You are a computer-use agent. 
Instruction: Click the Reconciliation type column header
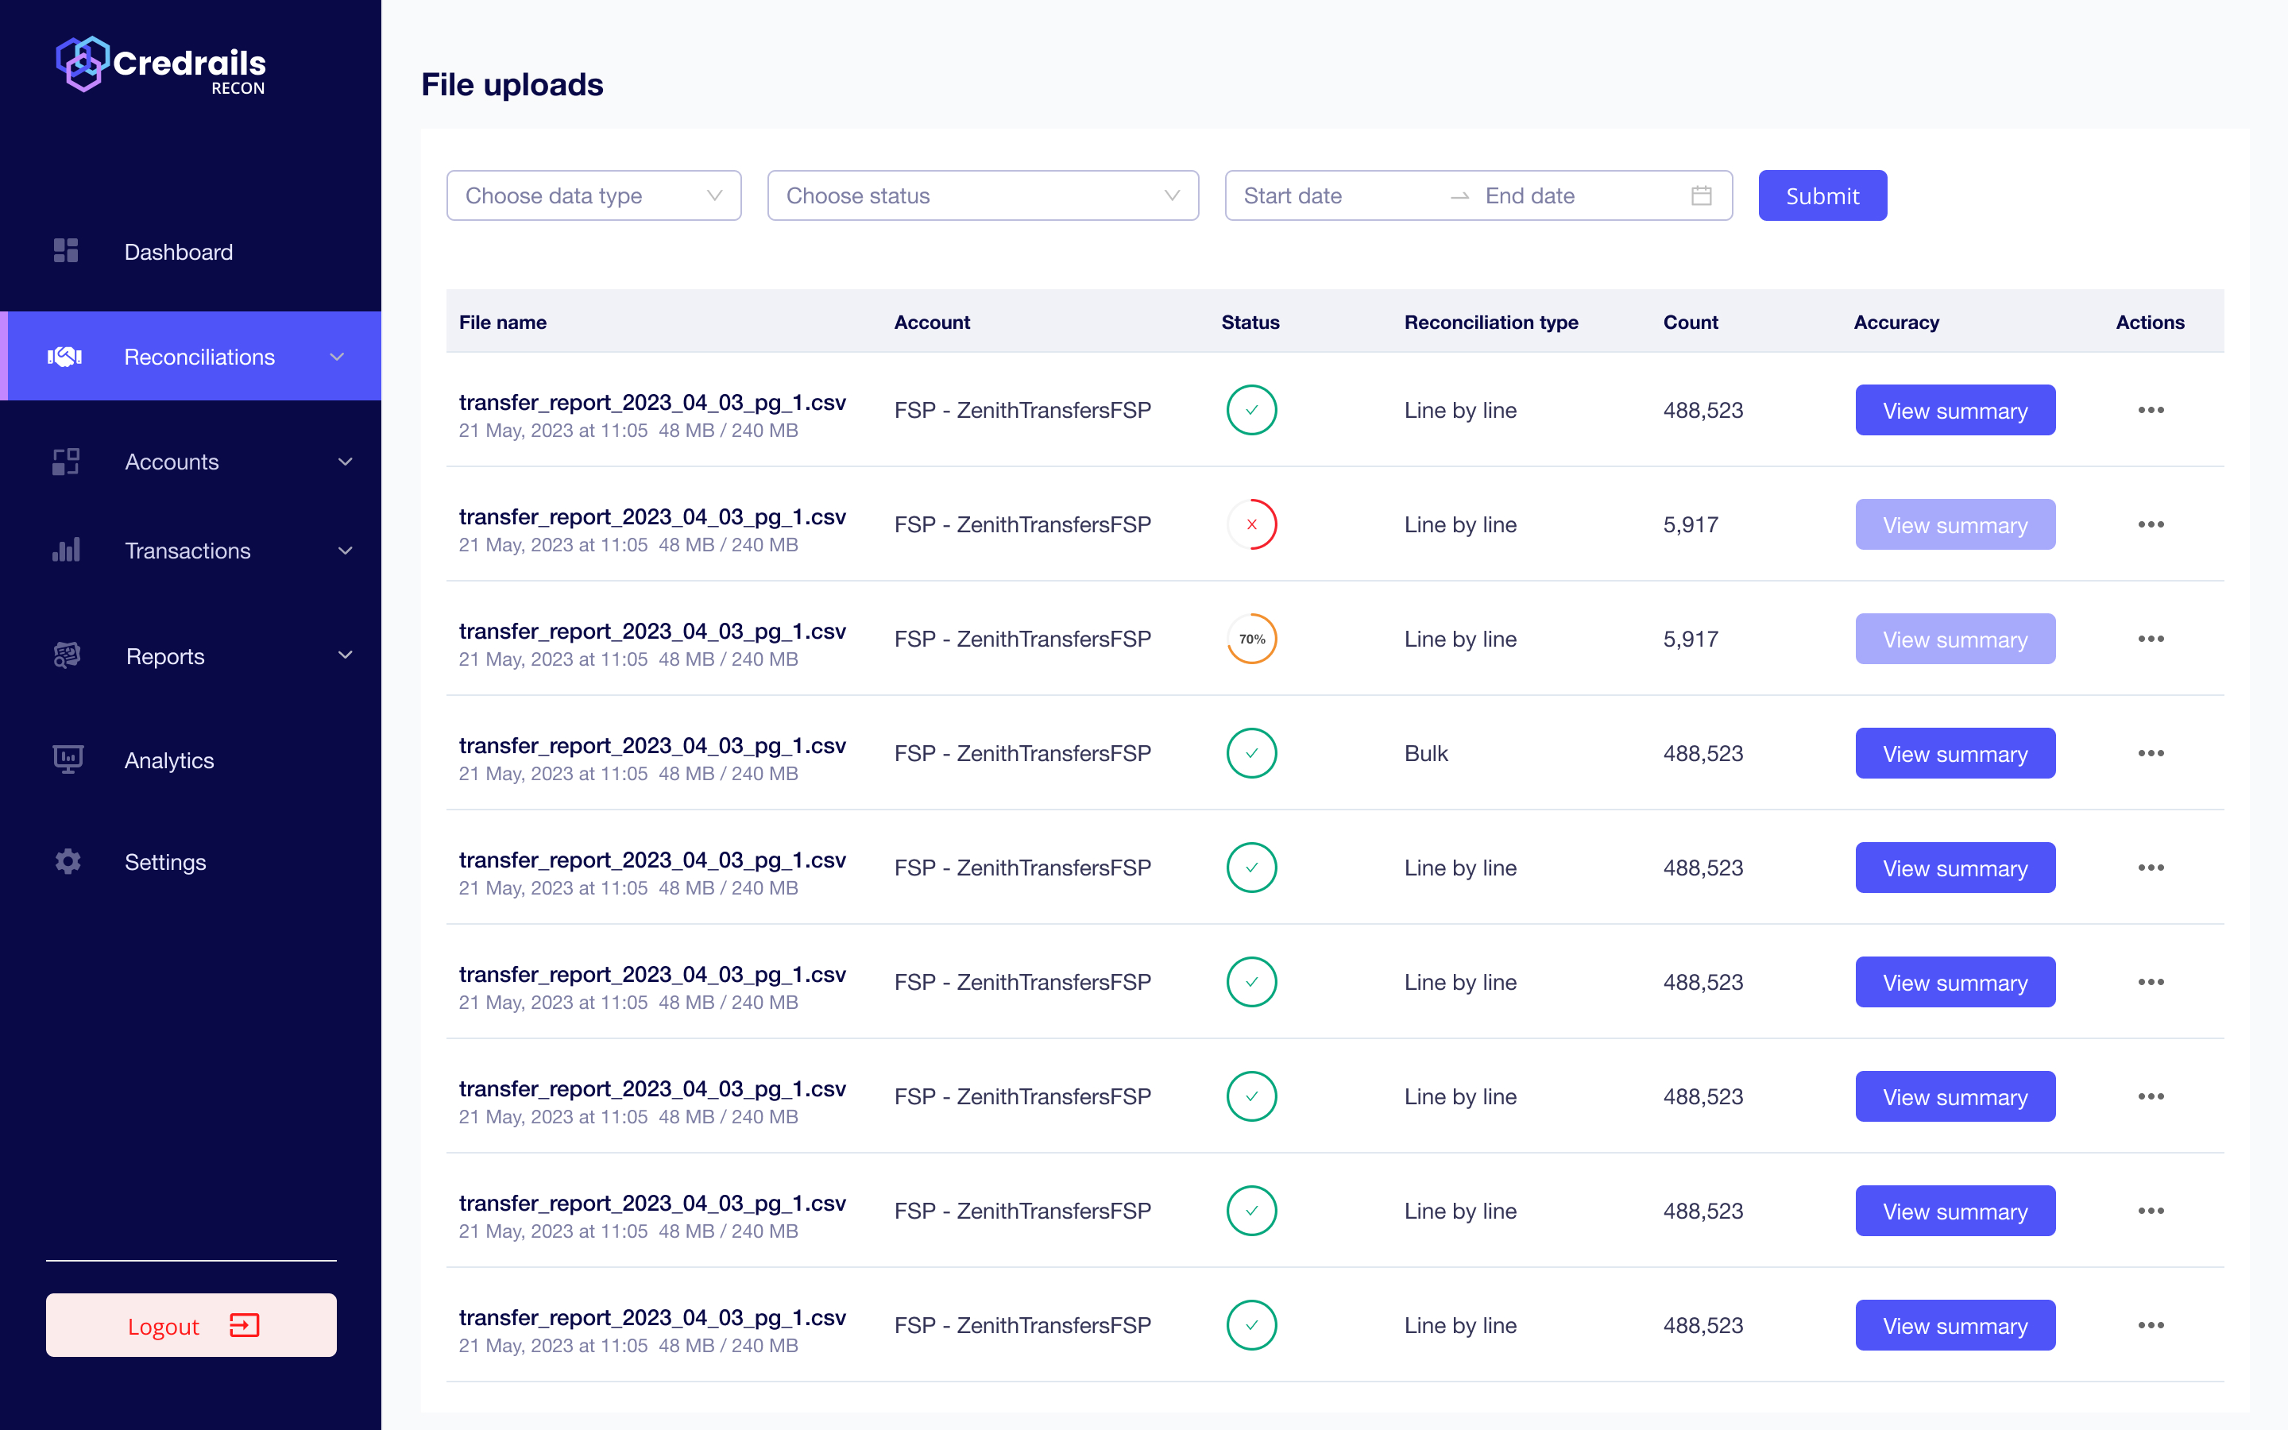[x=1491, y=323]
